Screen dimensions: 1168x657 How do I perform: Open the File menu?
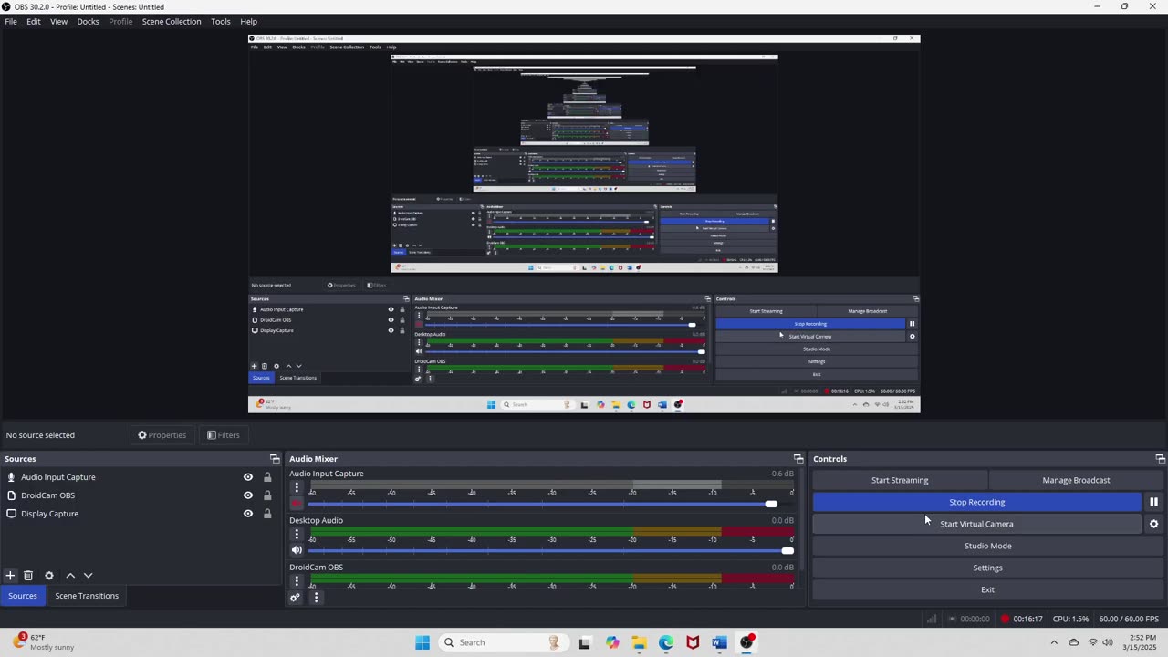pyautogui.click(x=11, y=21)
